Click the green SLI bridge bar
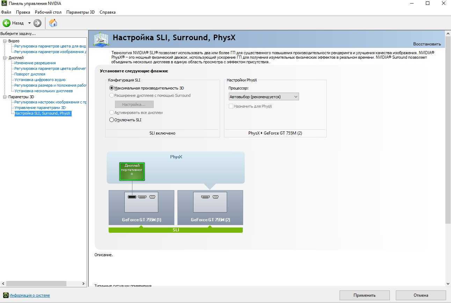This screenshot has height=303, width=451. tap(175, 230)
